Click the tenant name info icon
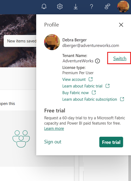Viewport: 131px width, 181px height. coord(98,61)
